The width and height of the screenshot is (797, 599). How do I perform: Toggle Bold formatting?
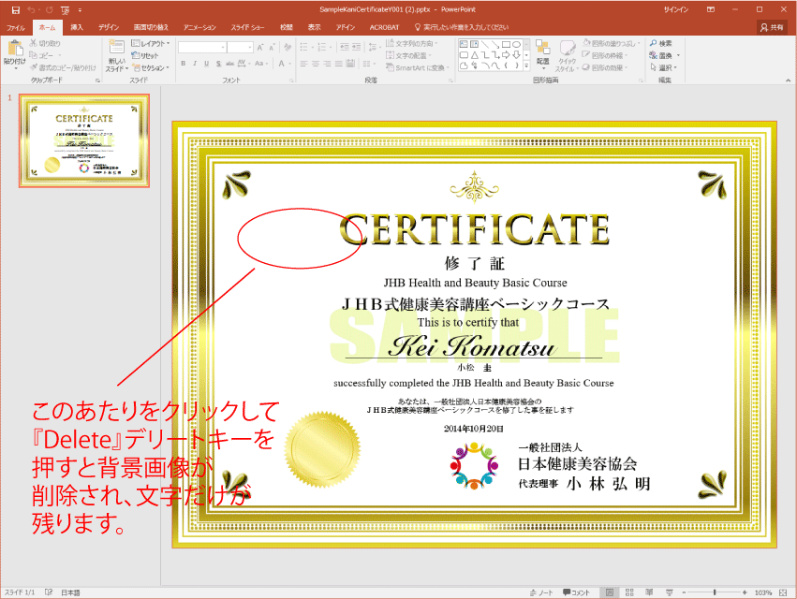(x=183, y=64)
